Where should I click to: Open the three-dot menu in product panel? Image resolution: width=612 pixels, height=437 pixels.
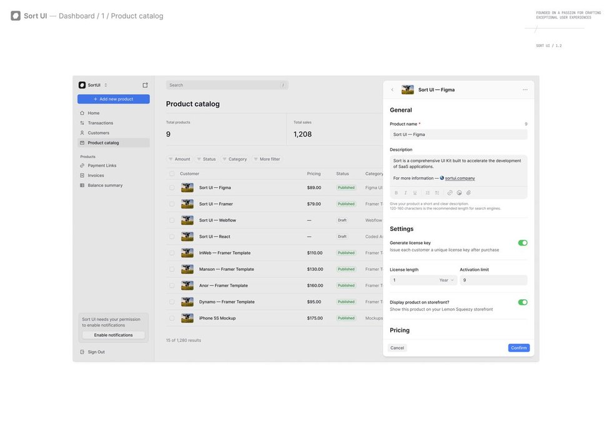click(x=525, y=90)
